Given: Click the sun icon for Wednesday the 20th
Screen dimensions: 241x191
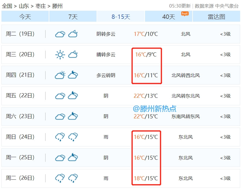Looking at the screenshot, I should click(60, 54).
